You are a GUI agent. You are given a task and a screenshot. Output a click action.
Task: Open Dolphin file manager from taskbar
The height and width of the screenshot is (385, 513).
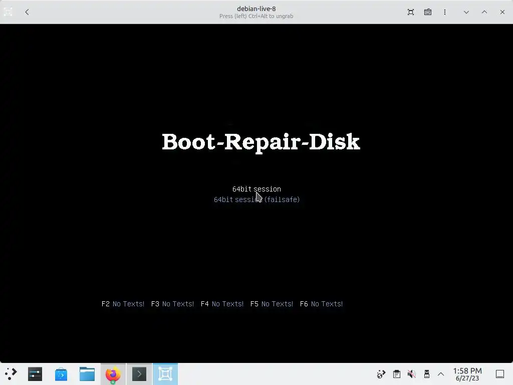point(87,374)
